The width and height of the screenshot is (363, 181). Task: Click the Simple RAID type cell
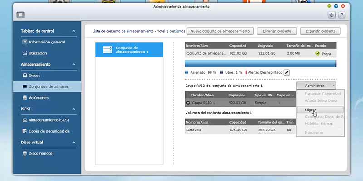[260, 103]
